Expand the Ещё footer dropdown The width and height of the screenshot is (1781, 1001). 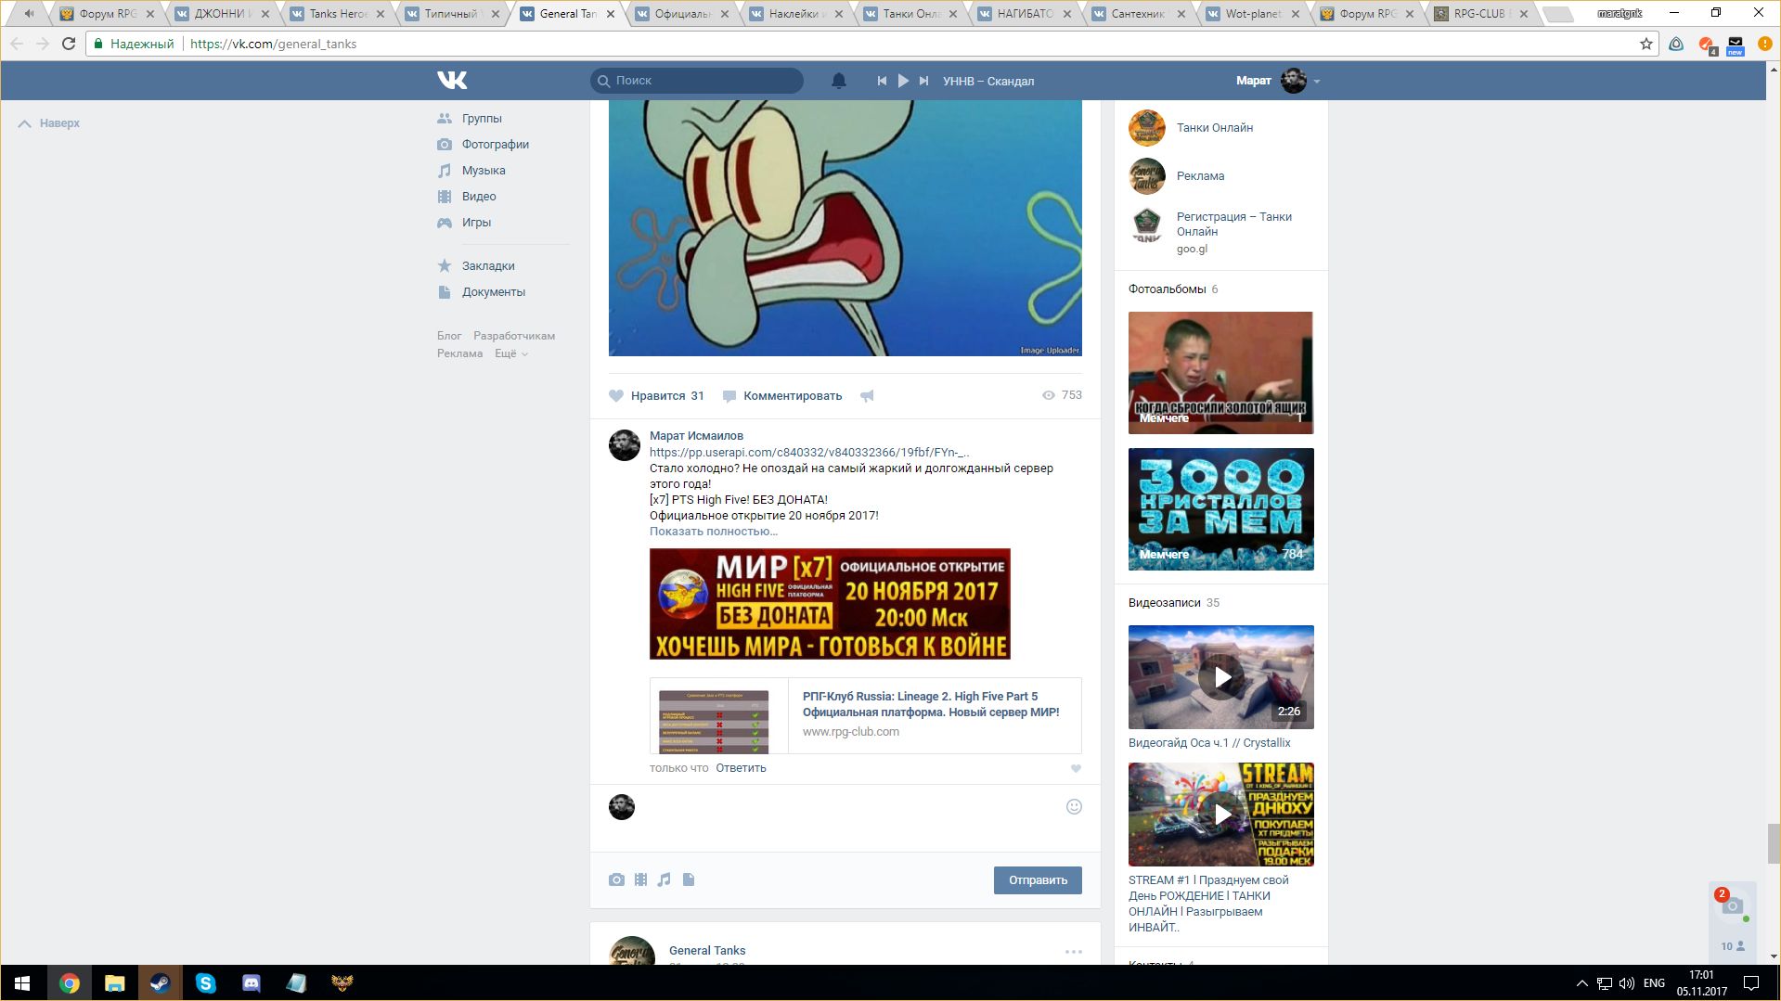click(x=511, y=353)
